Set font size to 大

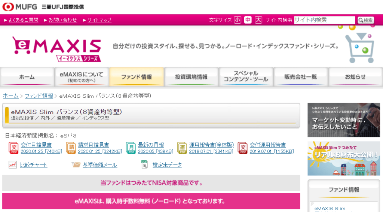(258, 20)
